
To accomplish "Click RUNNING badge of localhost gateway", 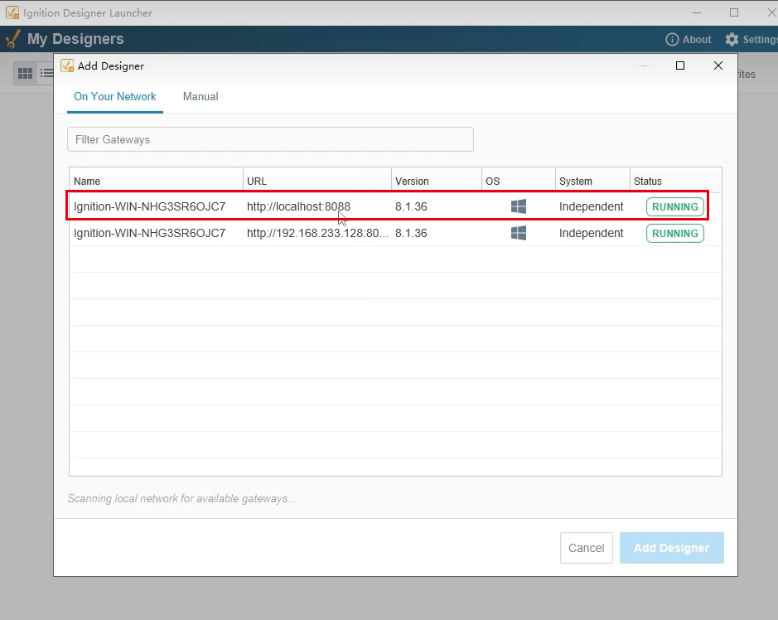I will pos(674,206).
